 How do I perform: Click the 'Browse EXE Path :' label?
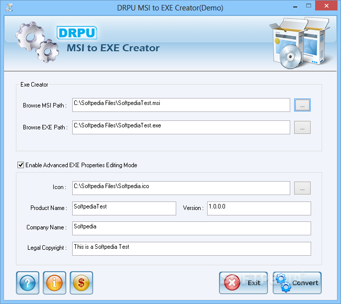pos(45,127)
